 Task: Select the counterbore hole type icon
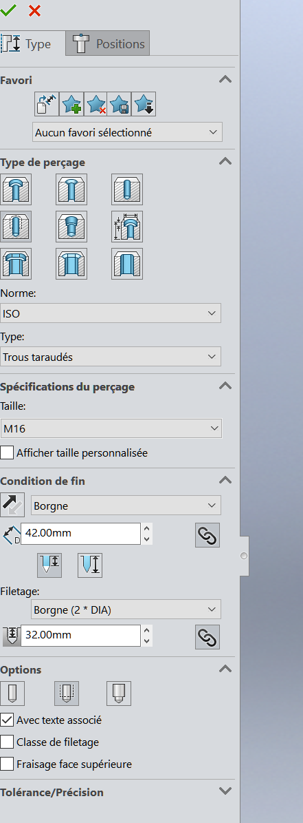click(16, 189)
